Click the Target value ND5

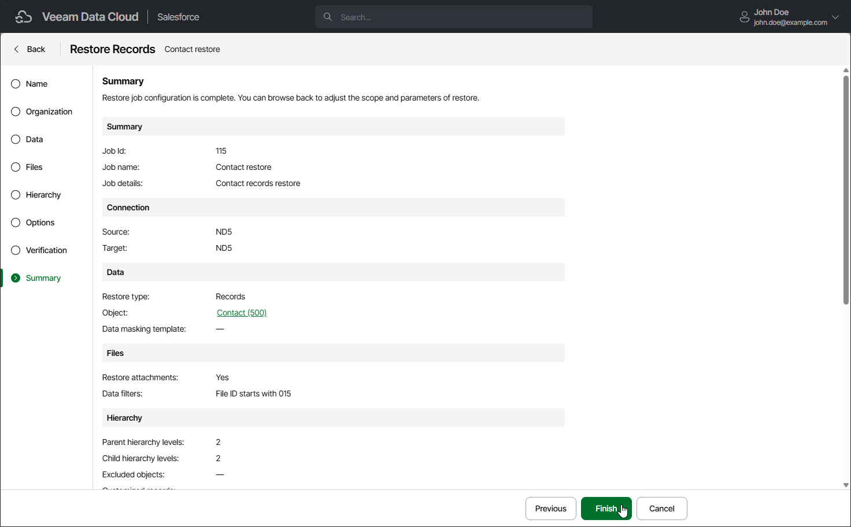click(x=224, y=248)
